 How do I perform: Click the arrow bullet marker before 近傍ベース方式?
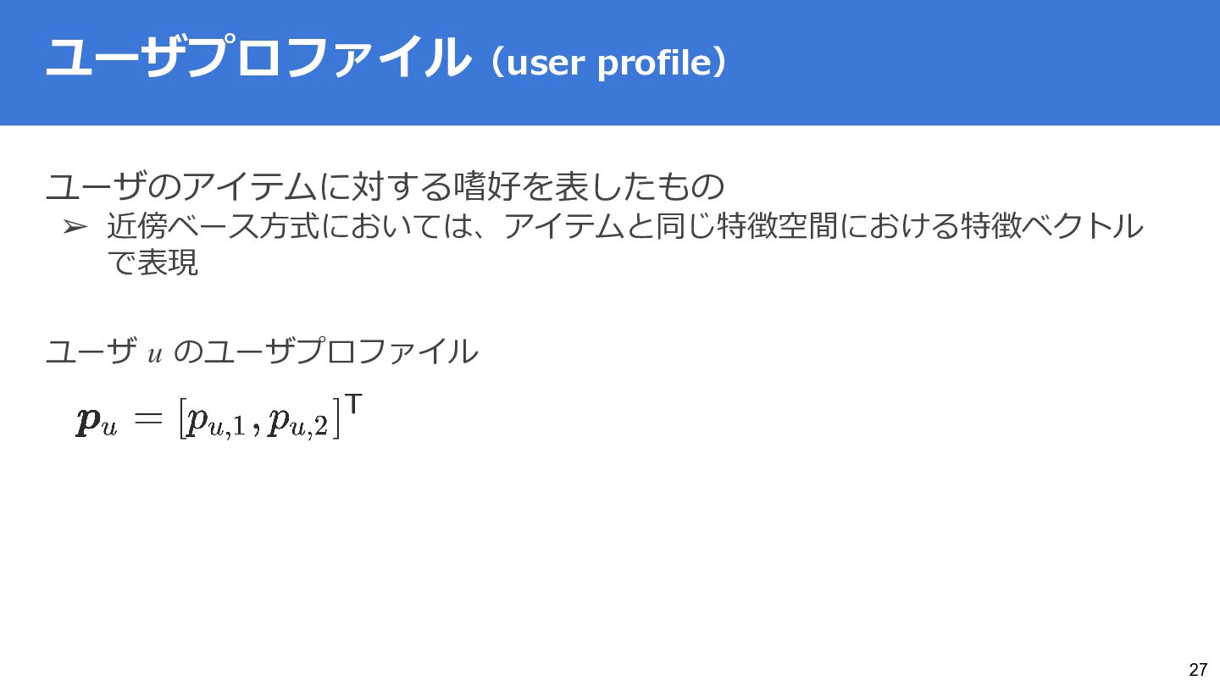pos(75,227)
